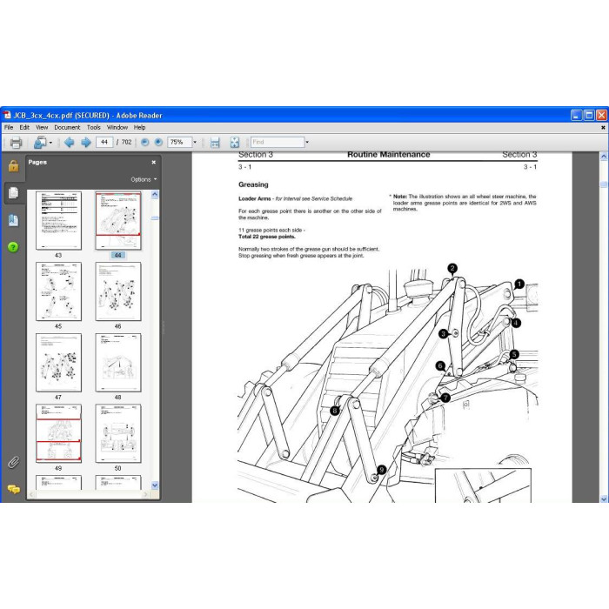Click grease point marker 8 in illustration
The width and height of the screenshot is (609, 609).
[x=334, y=411]
